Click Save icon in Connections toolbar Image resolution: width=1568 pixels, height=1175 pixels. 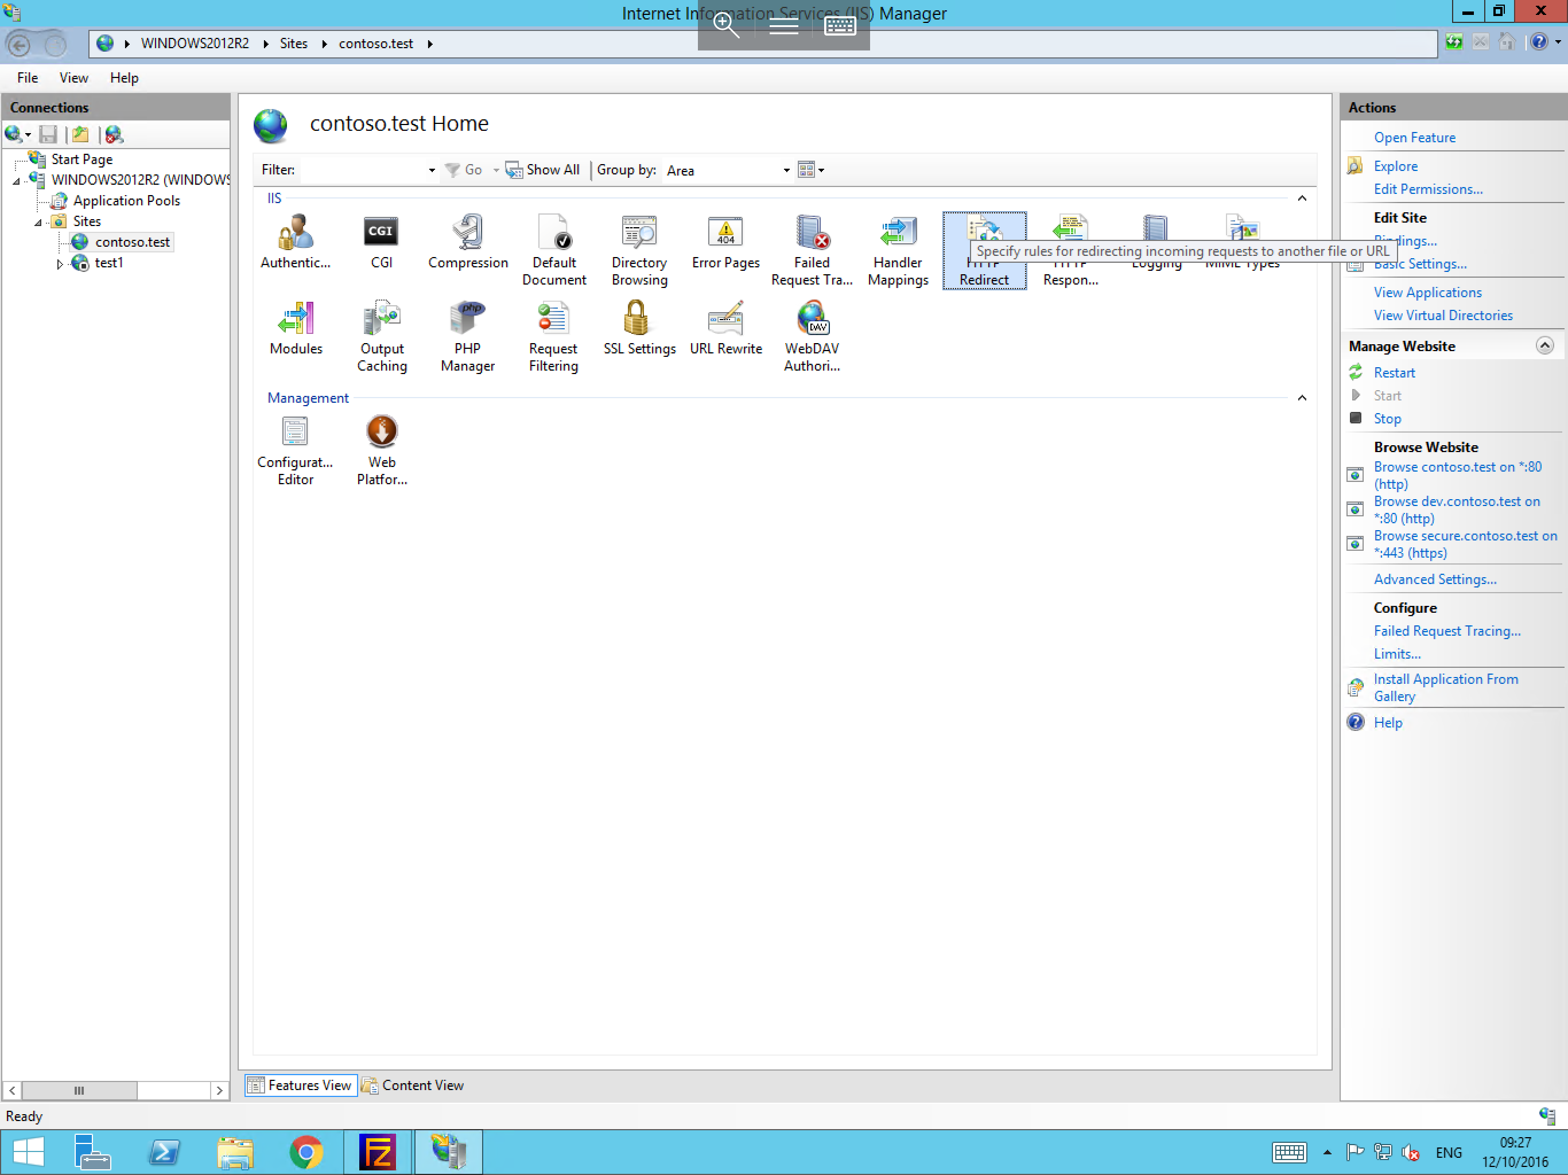pos(48,134)
